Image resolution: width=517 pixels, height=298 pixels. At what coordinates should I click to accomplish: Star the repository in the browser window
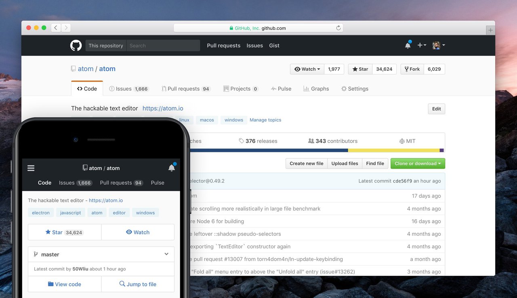tap(360, 69)
